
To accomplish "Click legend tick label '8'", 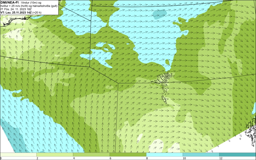I will [147, 158].
